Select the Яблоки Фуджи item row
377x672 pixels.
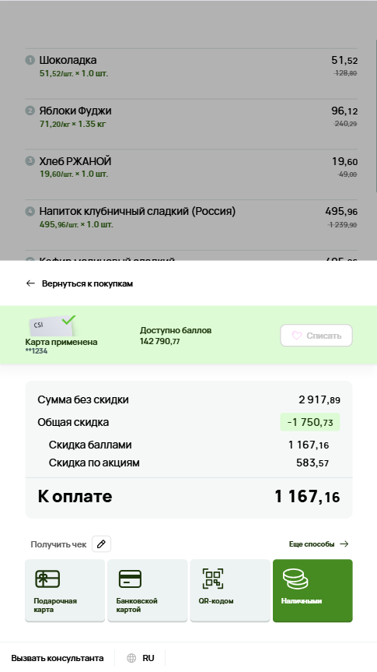click(x=191, y=117)
